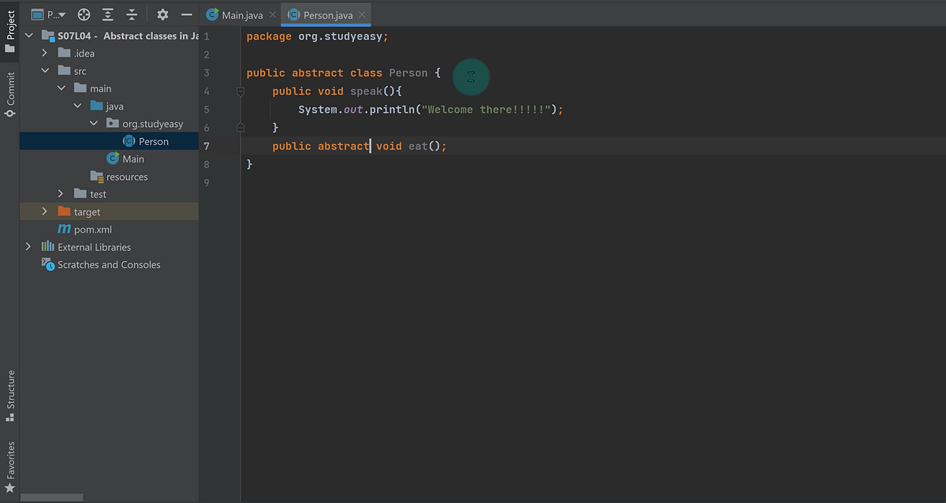Open the Project view mode dropdown

click(x=49, y=13)
